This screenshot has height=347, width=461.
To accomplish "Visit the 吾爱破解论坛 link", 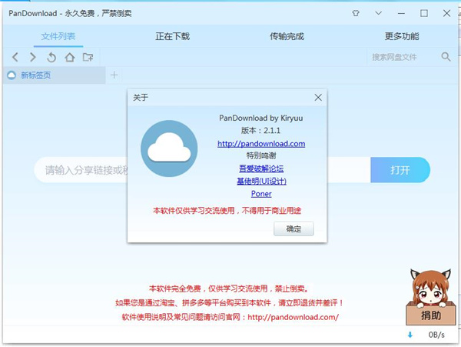I will point(261,168).
